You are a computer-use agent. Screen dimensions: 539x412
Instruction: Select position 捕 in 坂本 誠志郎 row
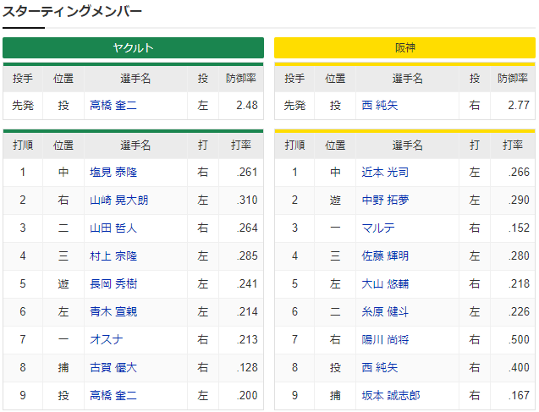pyautogui.click(x=335, y=395)
